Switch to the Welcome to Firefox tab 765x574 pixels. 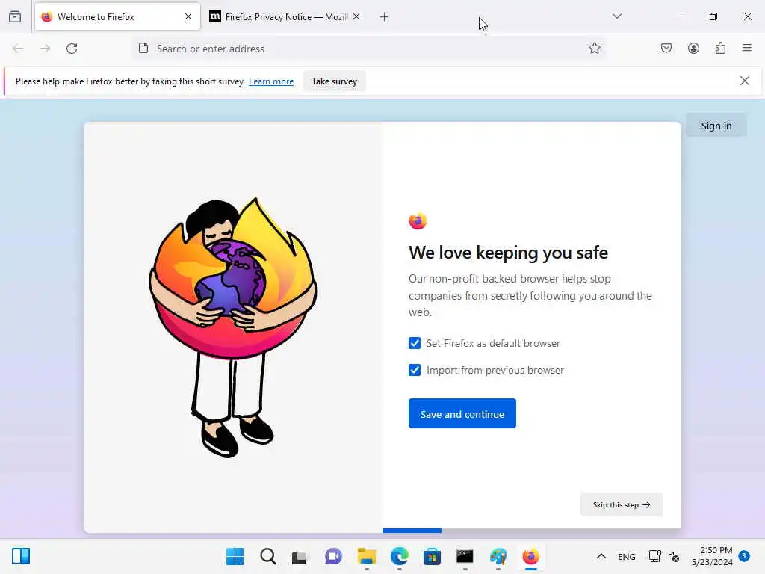[117, 17]
